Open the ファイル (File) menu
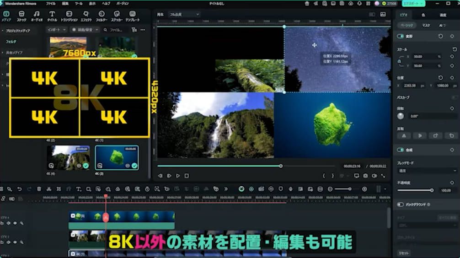 pos(50,3)
